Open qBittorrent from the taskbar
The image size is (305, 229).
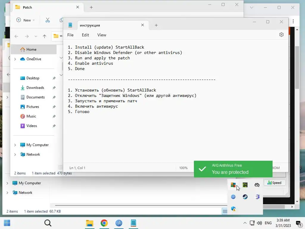coord(119,223)
